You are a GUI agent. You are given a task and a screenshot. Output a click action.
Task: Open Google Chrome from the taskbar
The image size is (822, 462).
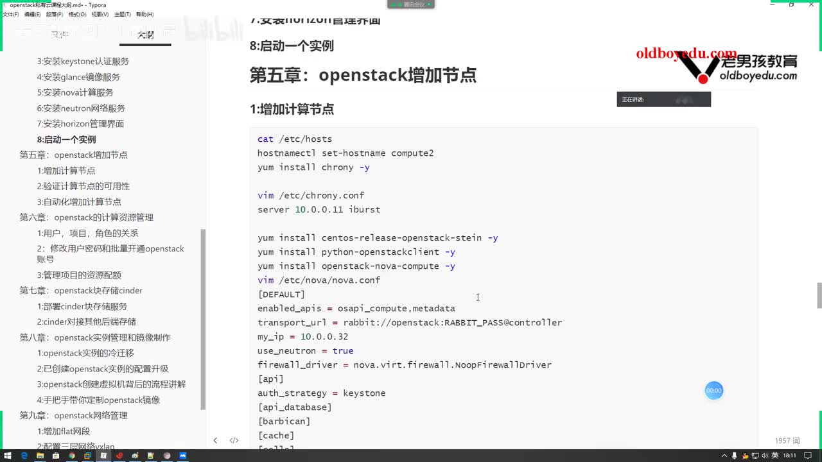(x=72, y=456)
